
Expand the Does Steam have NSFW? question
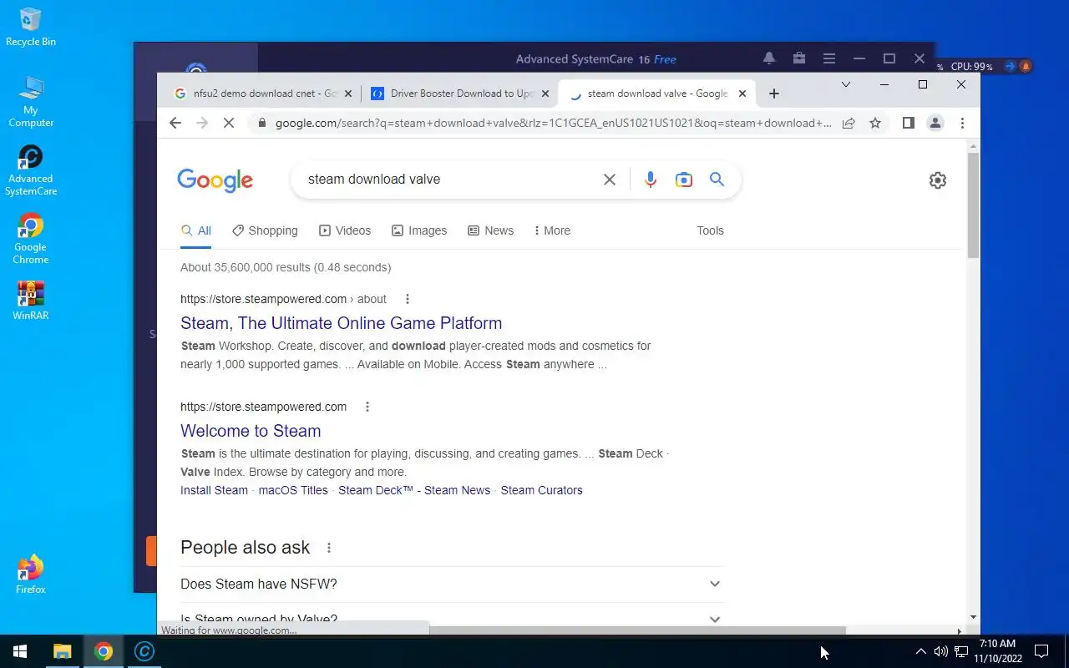click(x=452, y=584)
